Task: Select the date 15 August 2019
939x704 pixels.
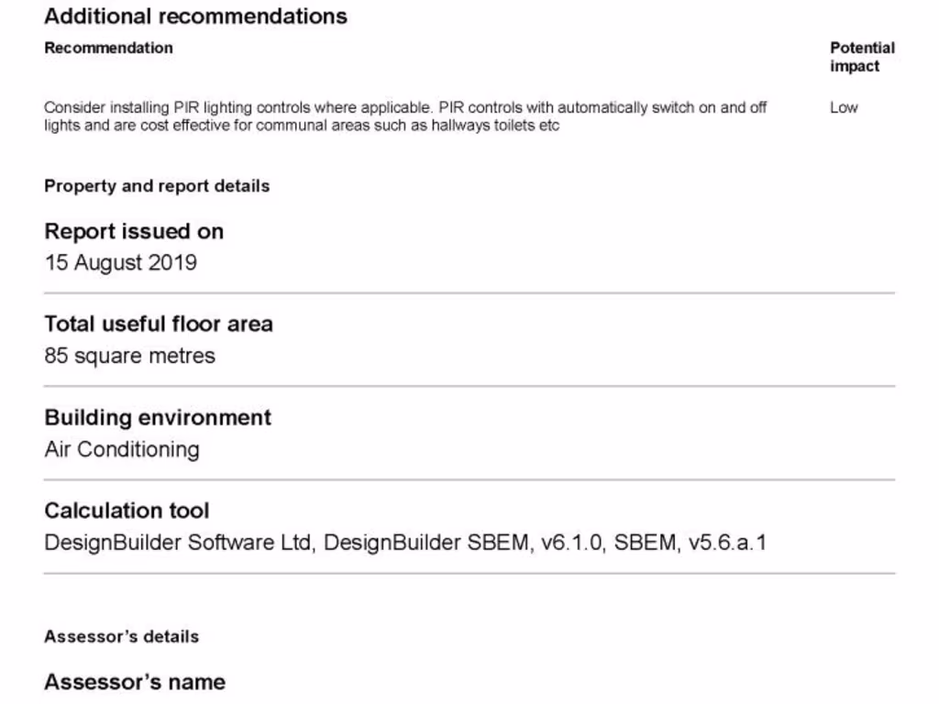Action: click(x=120, y=263)
